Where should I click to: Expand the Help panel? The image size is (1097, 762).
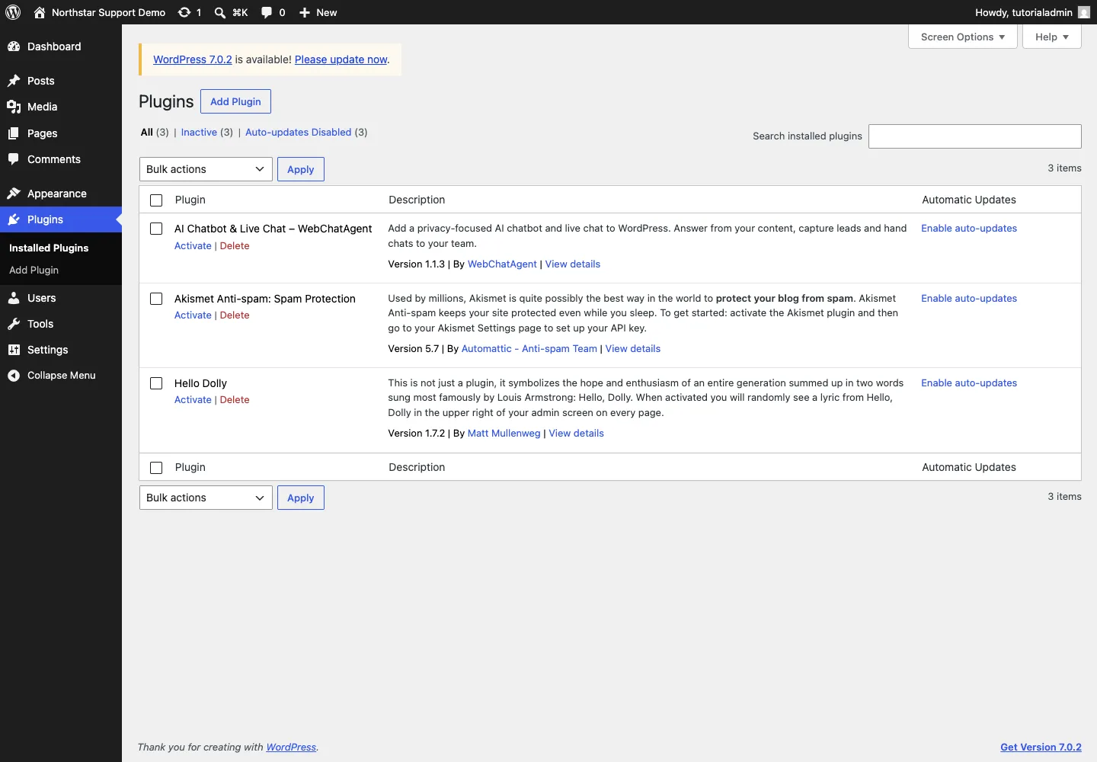click(1052, 37)
